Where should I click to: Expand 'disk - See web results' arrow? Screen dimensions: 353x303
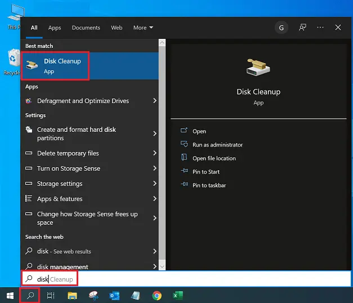[x=155, y=251]
